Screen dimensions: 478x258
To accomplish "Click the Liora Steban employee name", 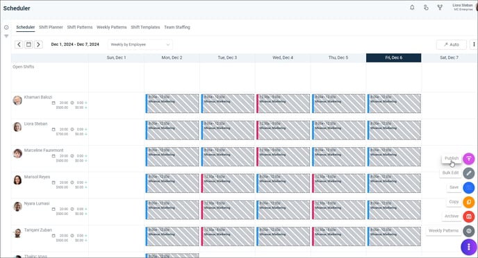I will (35, 124).
